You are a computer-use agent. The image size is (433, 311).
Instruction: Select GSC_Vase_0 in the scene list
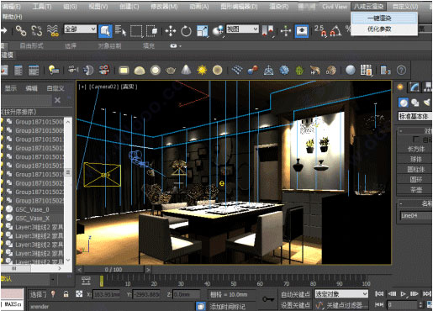pyautogui.click(x=32, y=209)
